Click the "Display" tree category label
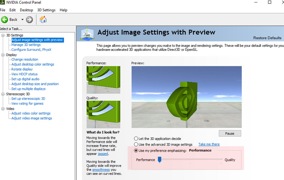 [11, 55]
